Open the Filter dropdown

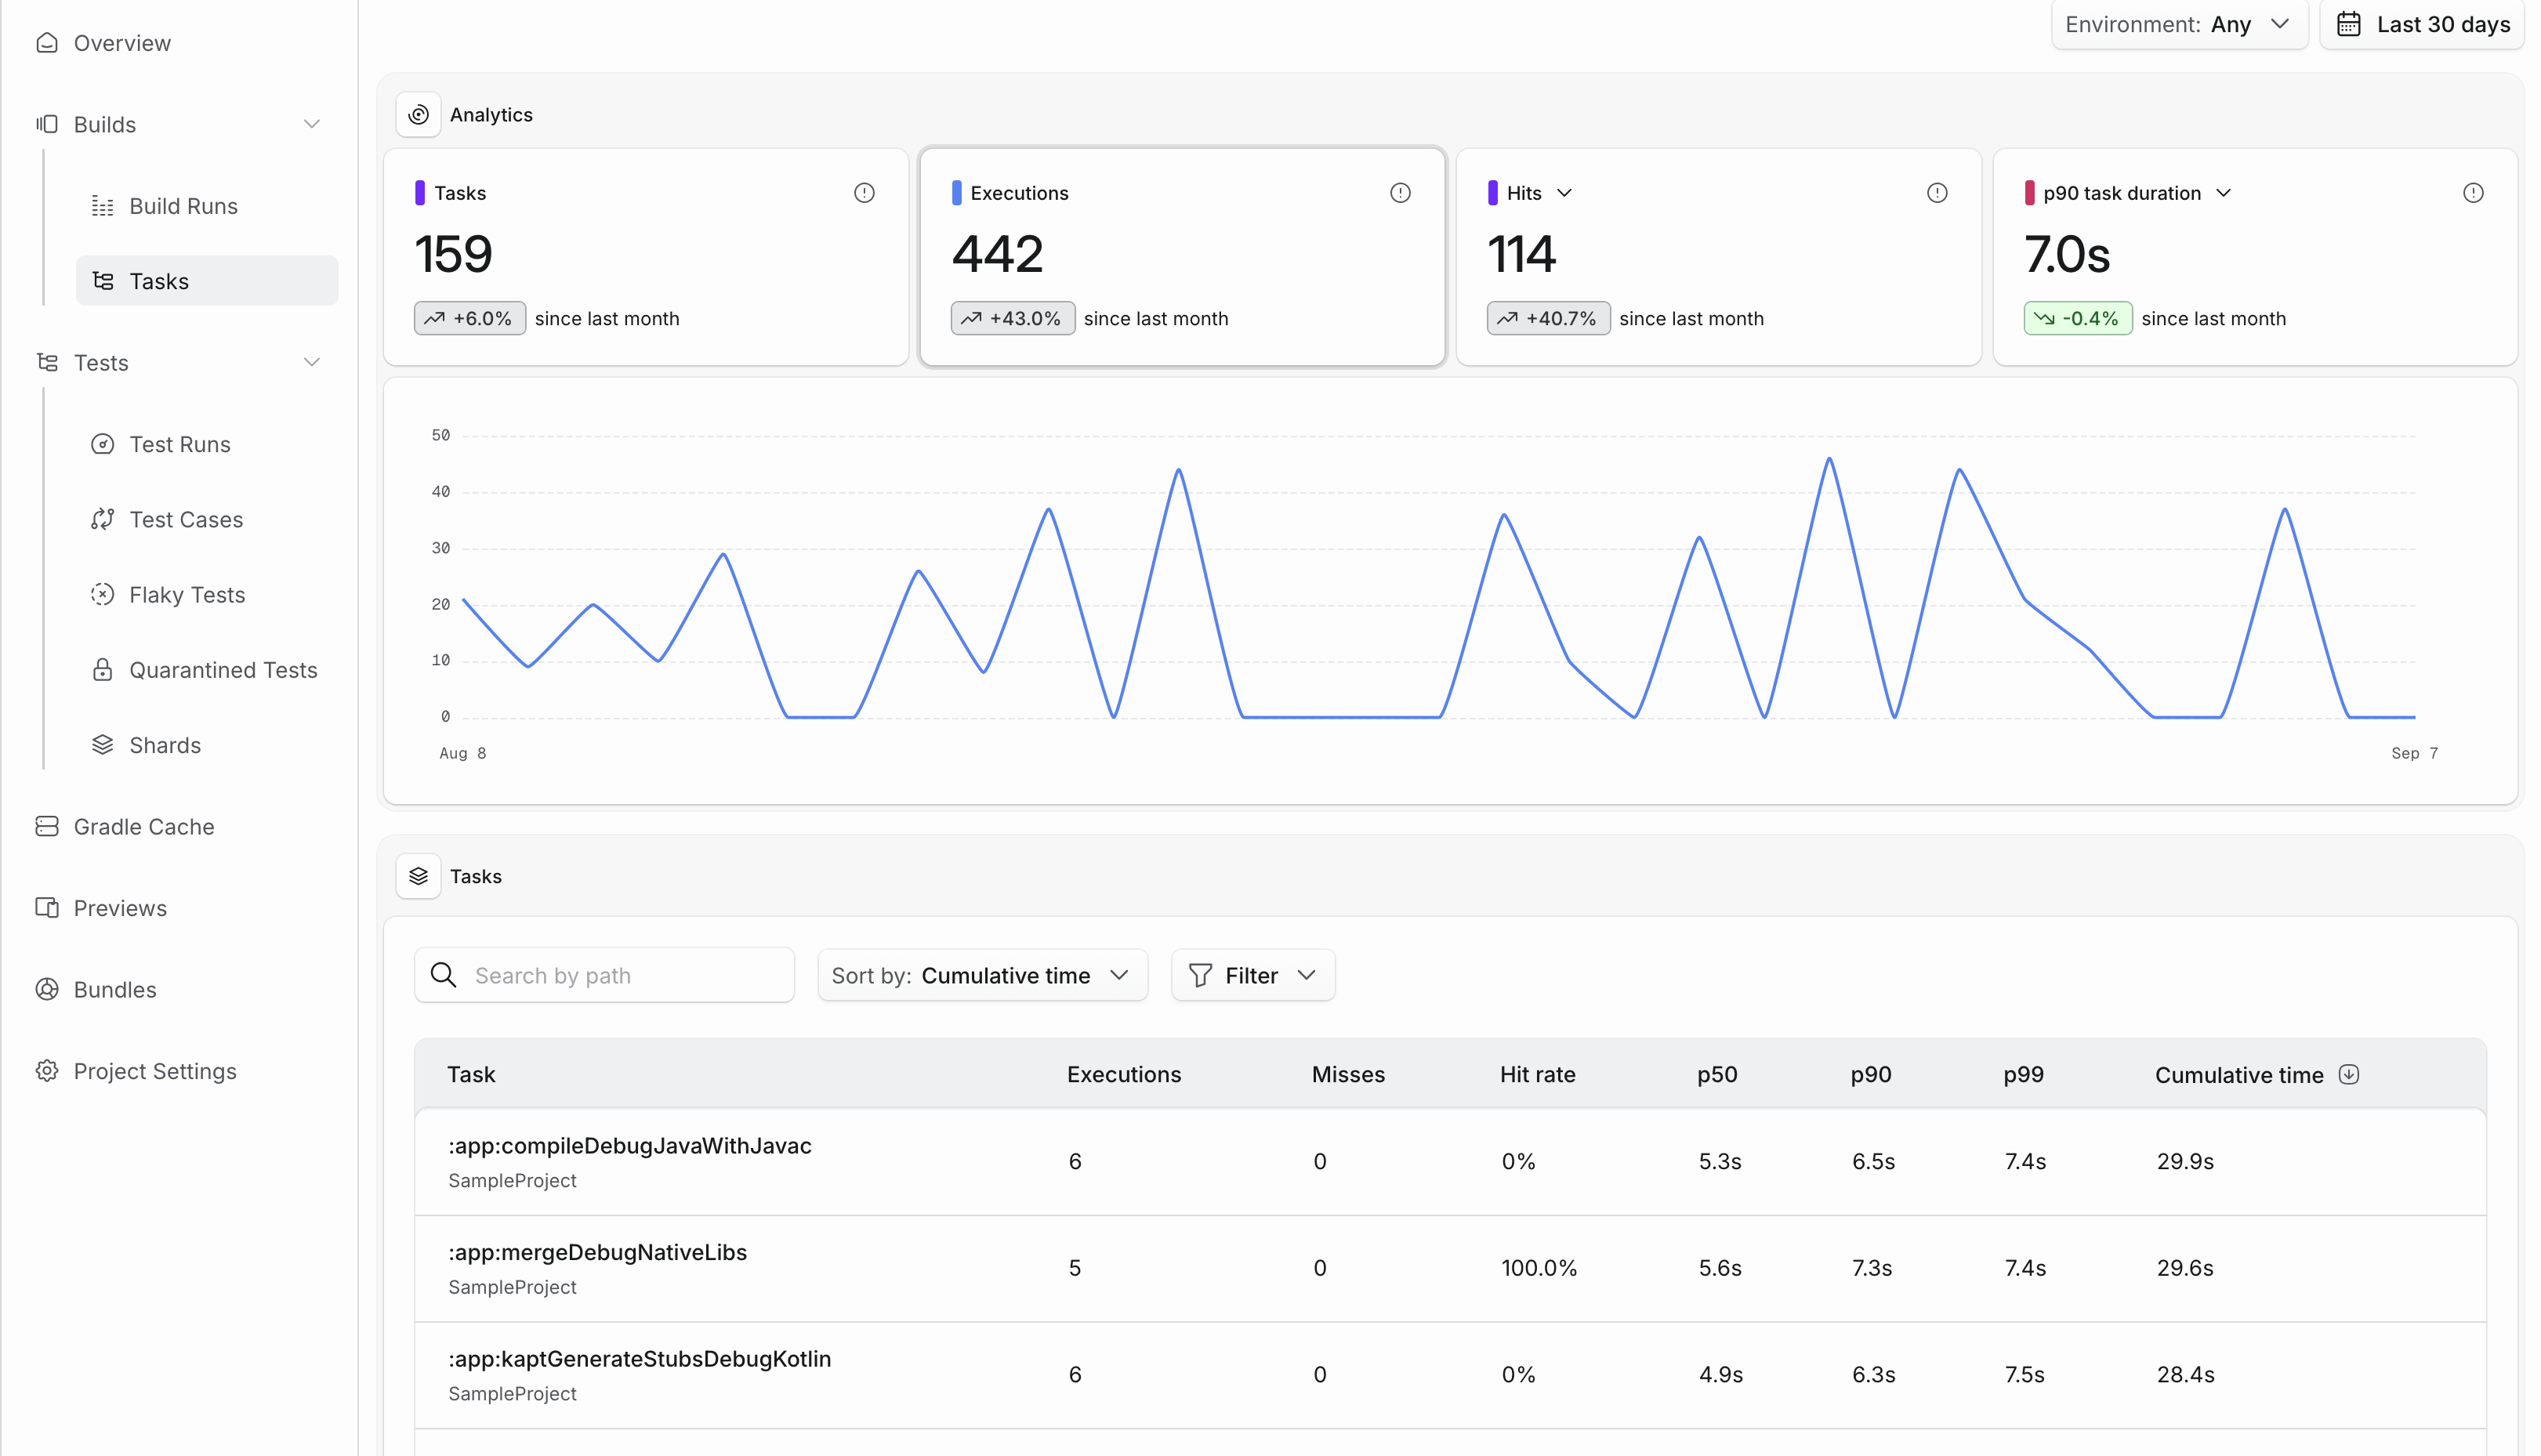[1253, 975]
